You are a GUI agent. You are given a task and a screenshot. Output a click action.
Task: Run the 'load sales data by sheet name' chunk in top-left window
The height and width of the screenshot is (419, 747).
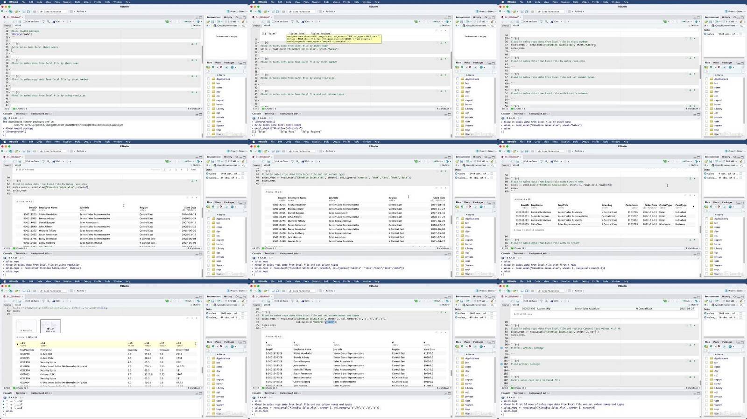click(196, 60)
